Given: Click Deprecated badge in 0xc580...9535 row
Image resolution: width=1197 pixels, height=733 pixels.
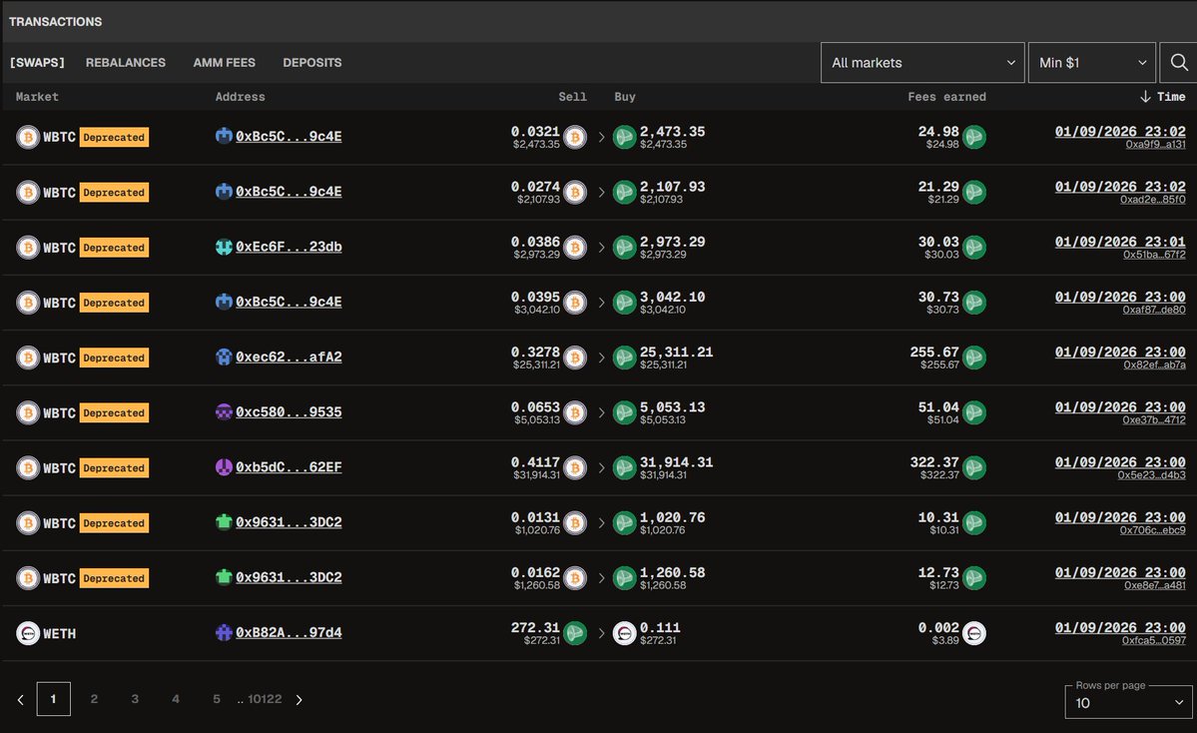Looking at the screenshot, I should pos(114,413).
